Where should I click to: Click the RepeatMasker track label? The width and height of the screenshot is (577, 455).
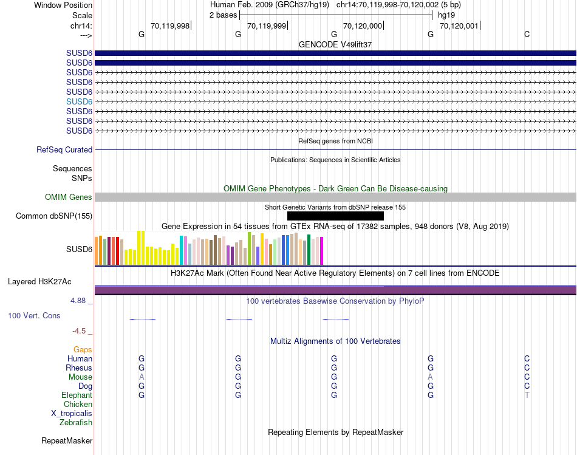click(67, 440)
